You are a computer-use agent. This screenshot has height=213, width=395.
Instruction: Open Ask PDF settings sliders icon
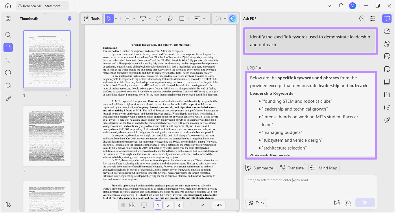[373, 18]
